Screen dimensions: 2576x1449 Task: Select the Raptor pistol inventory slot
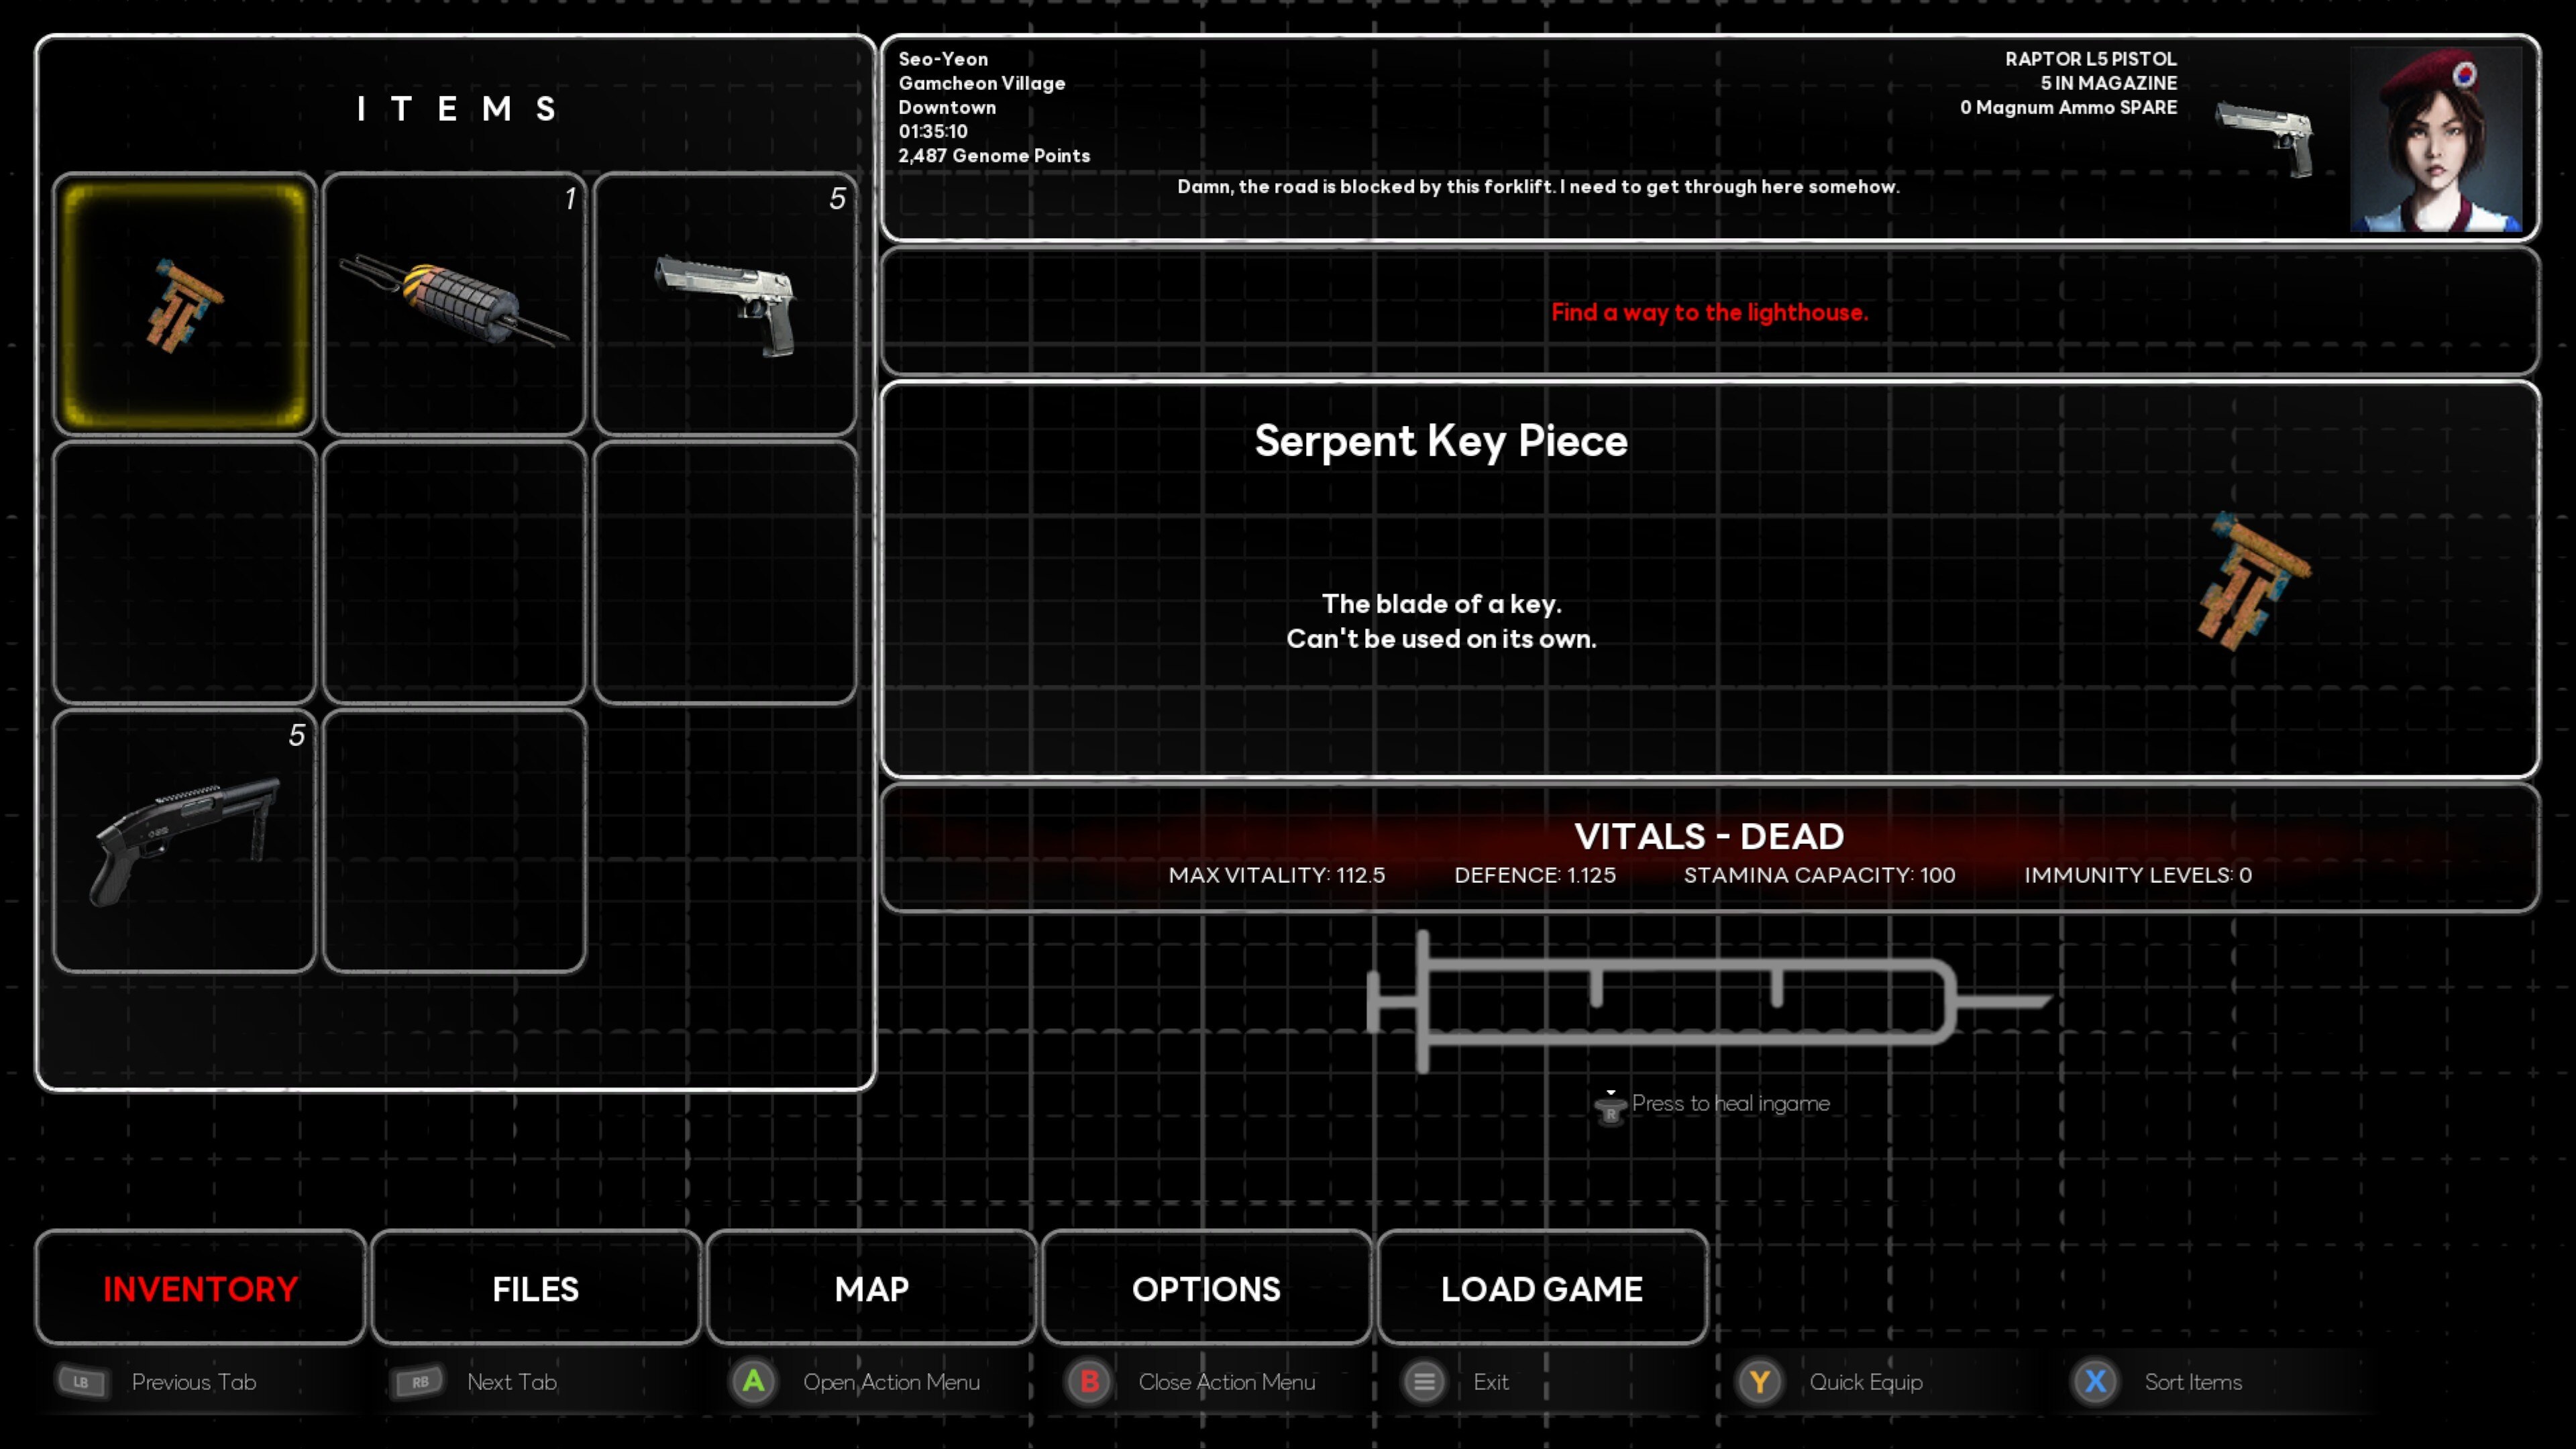pos(725,304)
